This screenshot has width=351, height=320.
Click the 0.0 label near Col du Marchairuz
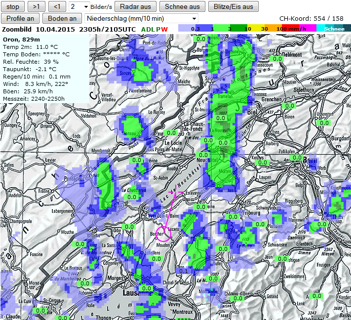click(x=85, y=283)
